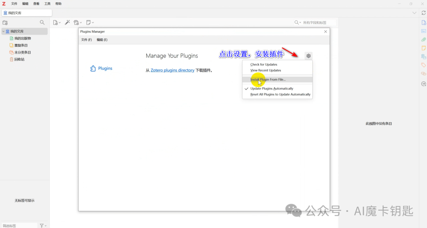The width and height of the screenshot is (427, 228).
Task: Open the new item dropdown button
Action: 57,22
